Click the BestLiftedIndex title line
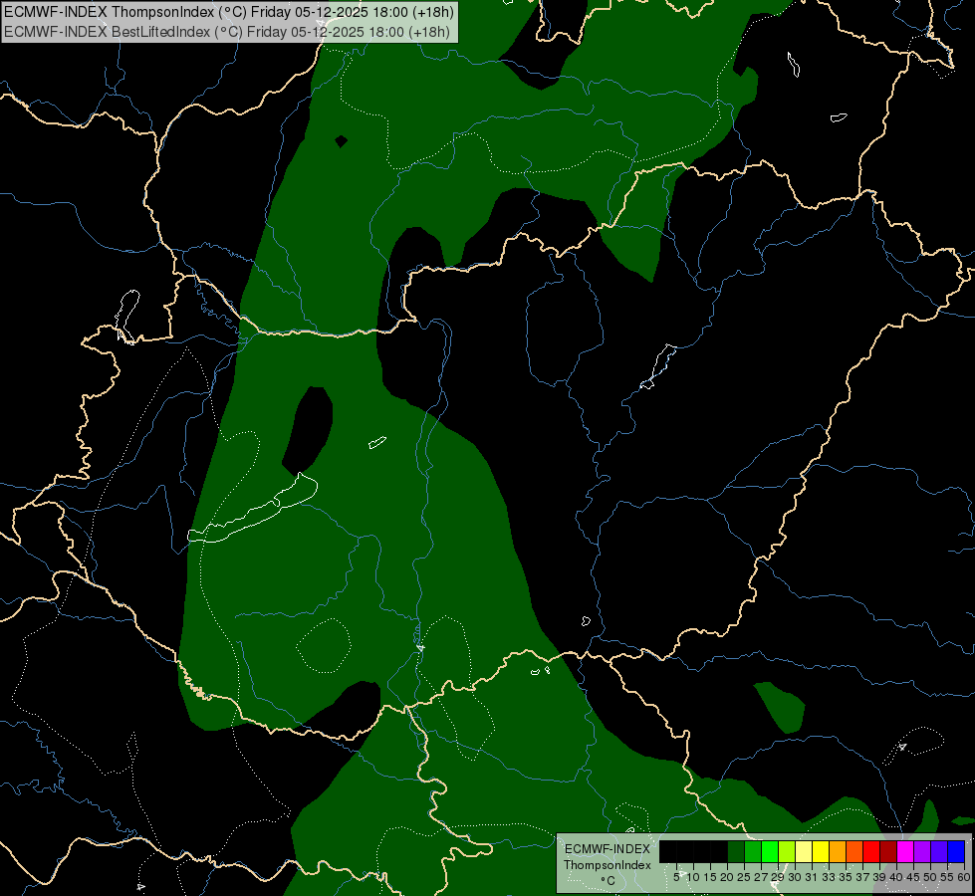Viewport: 975px width, 896px height. [227, 32]
